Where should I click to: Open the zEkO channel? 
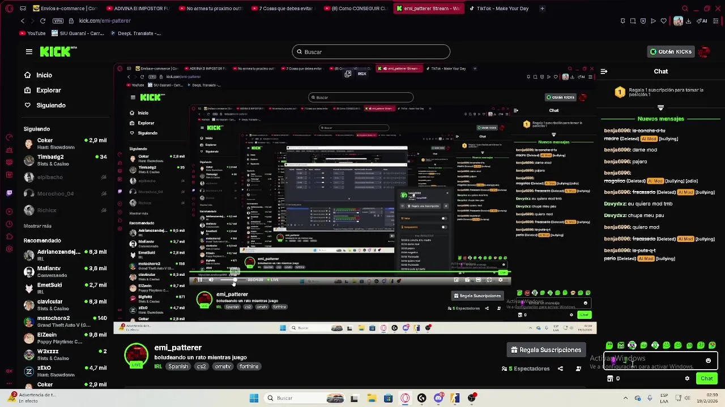65,371
